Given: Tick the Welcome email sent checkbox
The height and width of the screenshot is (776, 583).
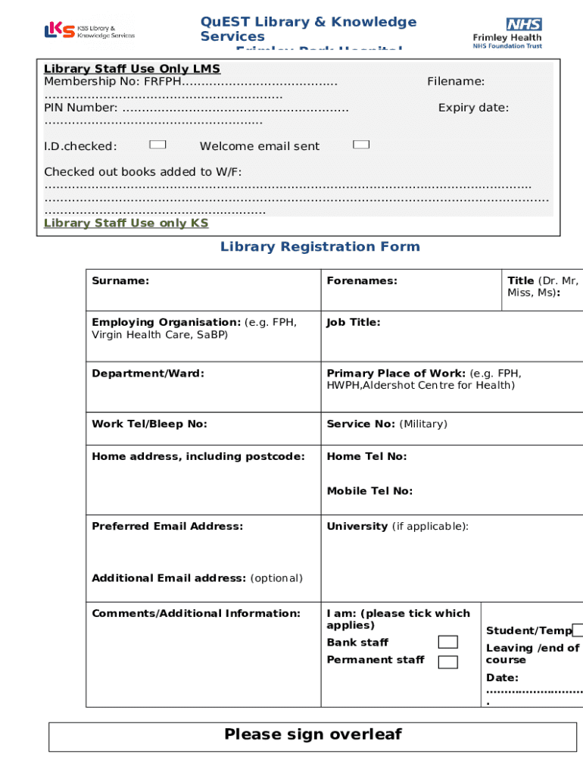Looking at the screenshot, I should 361,145.
